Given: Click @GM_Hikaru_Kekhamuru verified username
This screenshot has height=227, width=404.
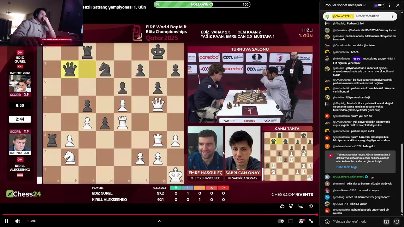Looking at the screenshot, I should (348, 177).
